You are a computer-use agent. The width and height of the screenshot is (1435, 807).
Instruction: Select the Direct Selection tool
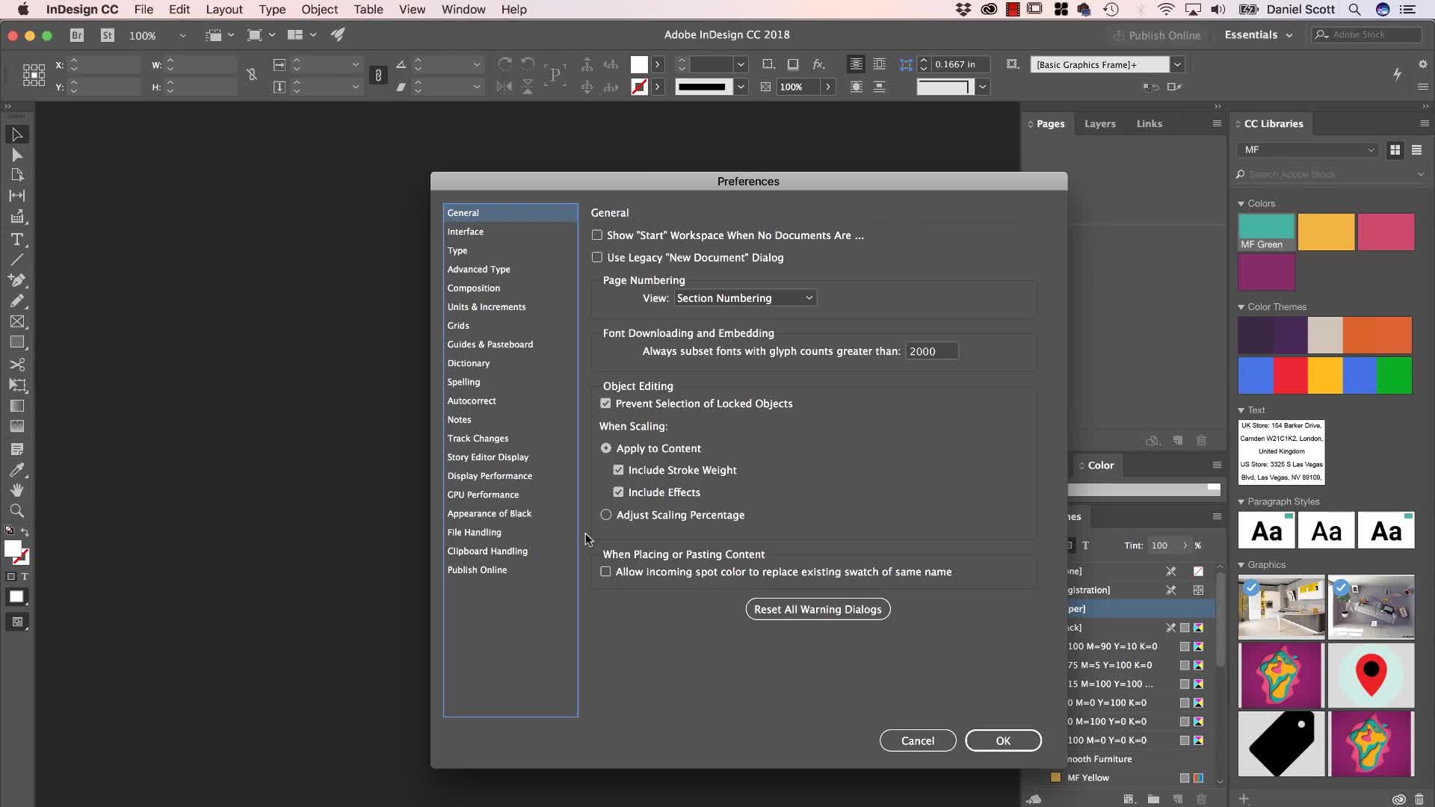16,155
